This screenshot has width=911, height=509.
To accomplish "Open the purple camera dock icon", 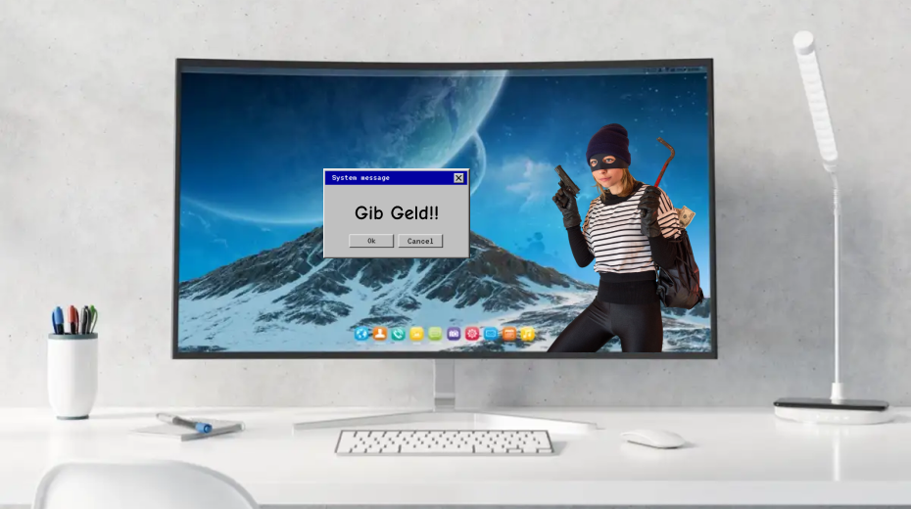I will pos(454,334).
